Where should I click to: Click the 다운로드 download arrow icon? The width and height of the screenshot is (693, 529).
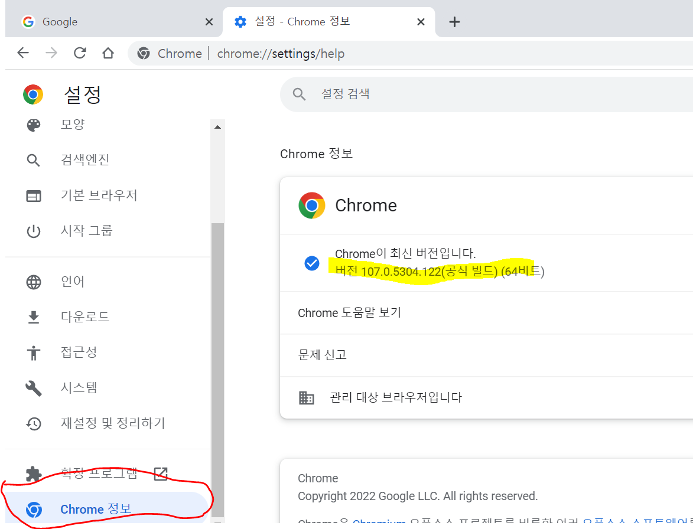click(x=34, y=316)
